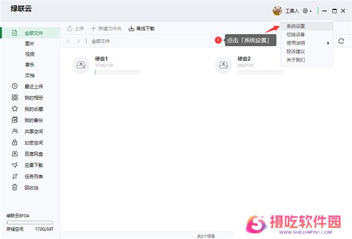
Task: Click the 全部文件 breadcrumb
Action: coord(100,41)
